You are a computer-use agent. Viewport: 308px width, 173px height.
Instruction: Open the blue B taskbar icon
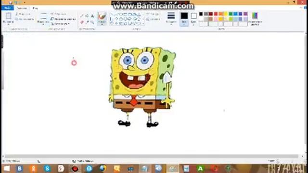pos(19,169)
